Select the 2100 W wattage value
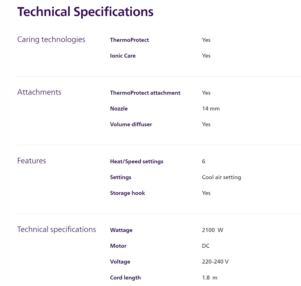Image resolution: width=301 pixels, height=286 pixels. pyautogui.click(x=213, y=230)
